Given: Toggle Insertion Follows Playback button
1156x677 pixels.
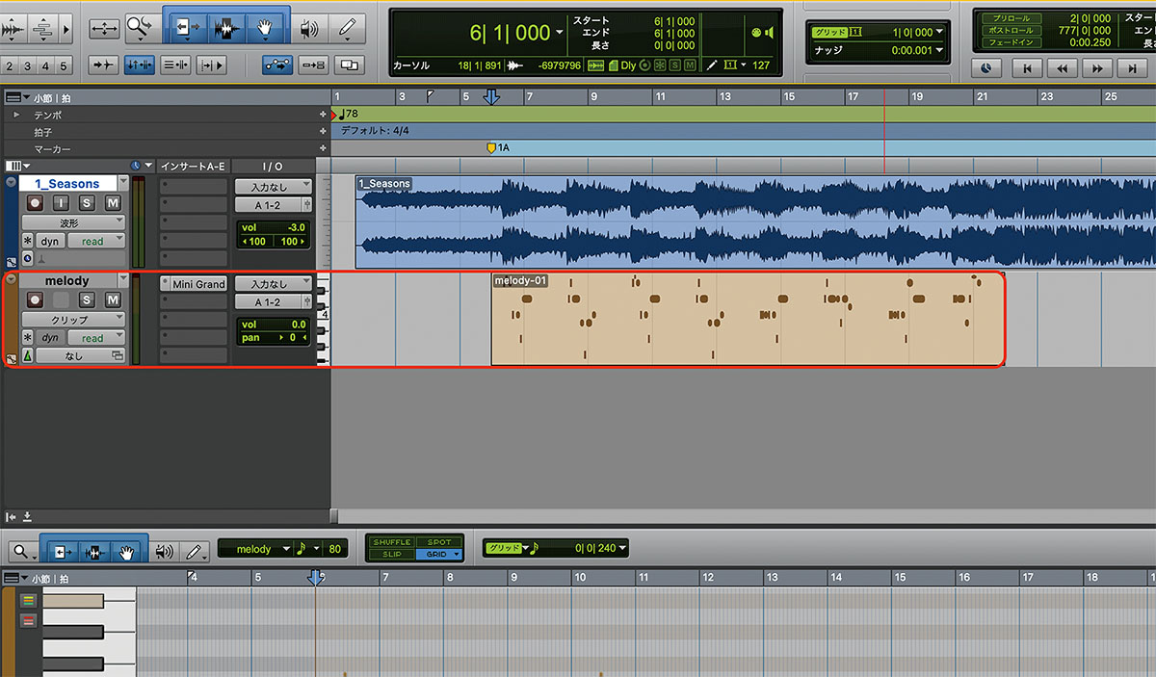Looking at the screenshot, I should coord(210,65).
